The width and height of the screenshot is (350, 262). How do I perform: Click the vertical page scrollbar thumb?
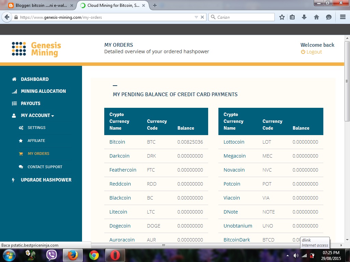pyautogui.click(x=347, y=81)
